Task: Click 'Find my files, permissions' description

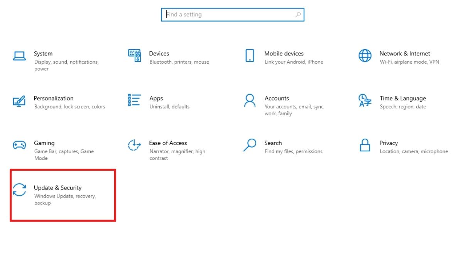Action: coord(294,151)
